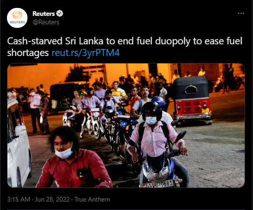253x210 pixels.
Task: Click the 3:15 AM timestamp
Action: tap(19, 199)
